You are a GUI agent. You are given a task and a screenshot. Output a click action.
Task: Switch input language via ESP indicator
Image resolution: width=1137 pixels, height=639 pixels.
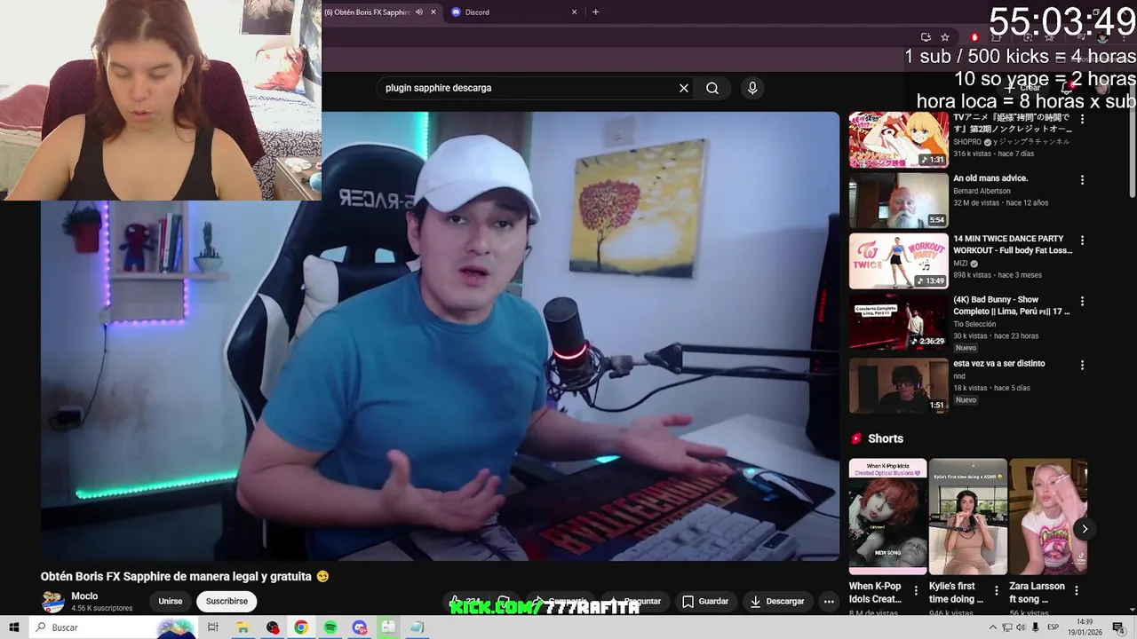(x=1054, y=627)
